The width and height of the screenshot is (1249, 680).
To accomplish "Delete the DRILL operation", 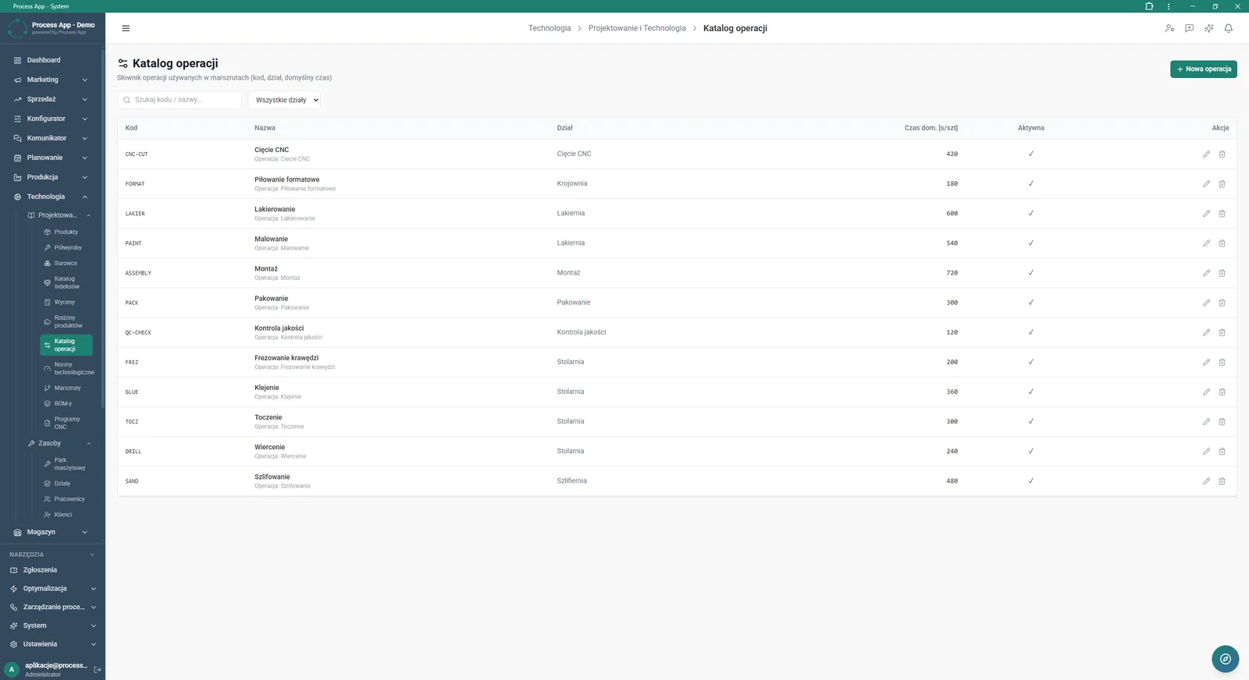I will coord(1222,452).
